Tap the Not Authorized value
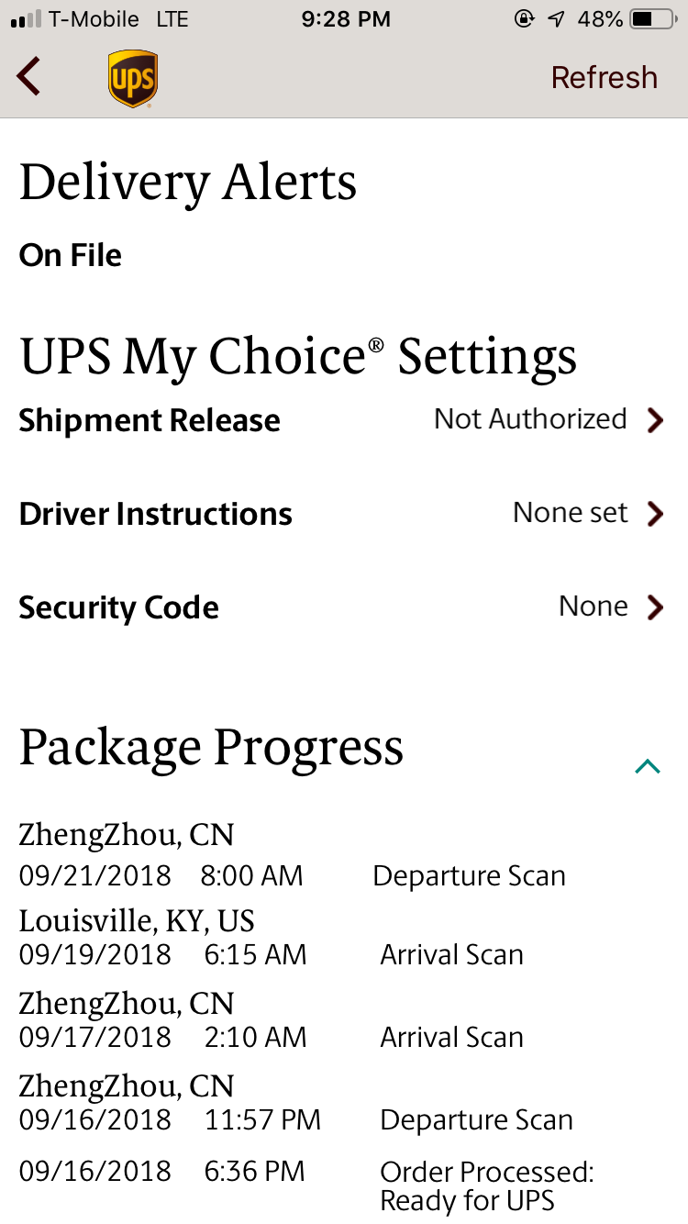This screenshot has height=1224, width=688. coord(530,419)
